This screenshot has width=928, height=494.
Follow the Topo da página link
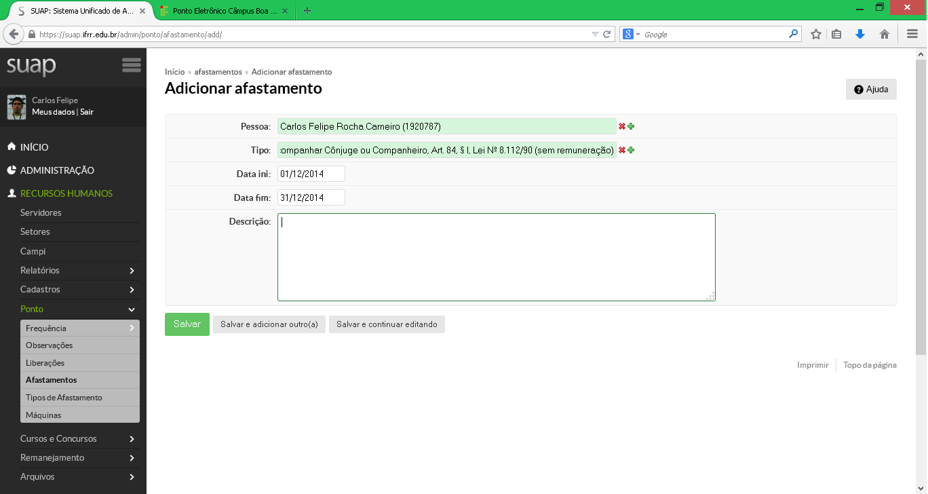pyautogui.click(x=870, y=365)
